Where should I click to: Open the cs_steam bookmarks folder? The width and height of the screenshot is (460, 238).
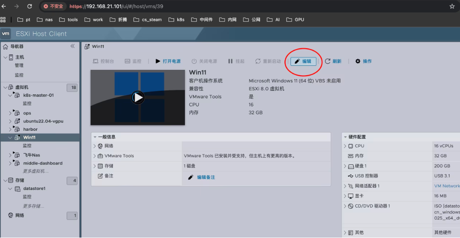point(148,20)
